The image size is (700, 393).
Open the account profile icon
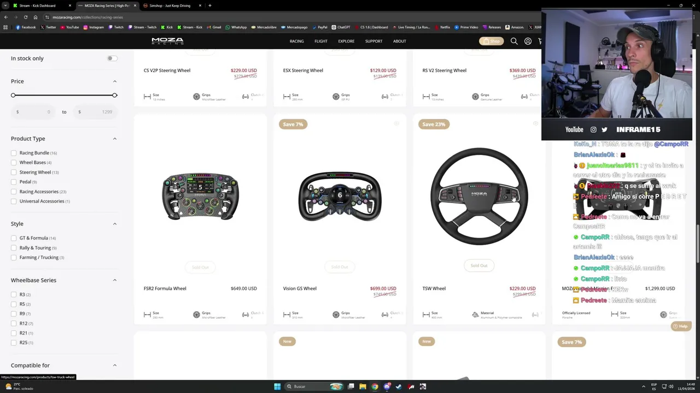(528, 41)
